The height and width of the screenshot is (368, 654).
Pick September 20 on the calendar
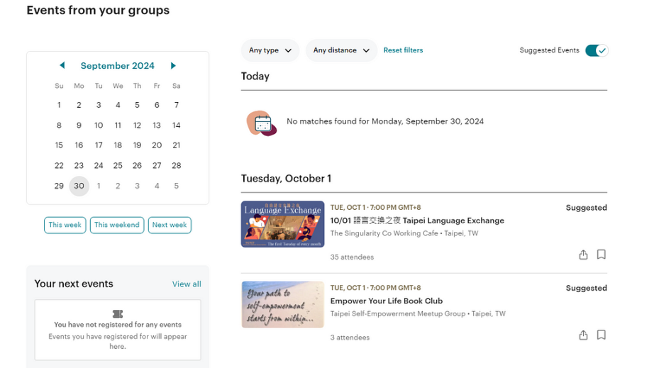(x=157, y=145)
